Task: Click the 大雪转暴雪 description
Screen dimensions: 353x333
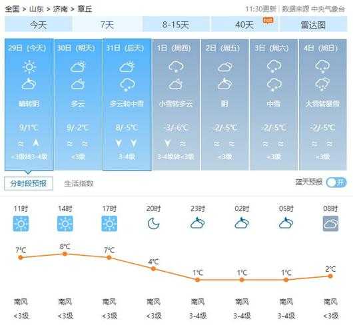Action: [x=322, y=104]
